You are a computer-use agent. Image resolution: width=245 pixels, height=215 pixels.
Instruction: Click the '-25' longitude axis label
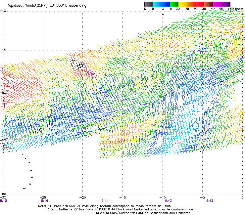click(x=42, y=198)
